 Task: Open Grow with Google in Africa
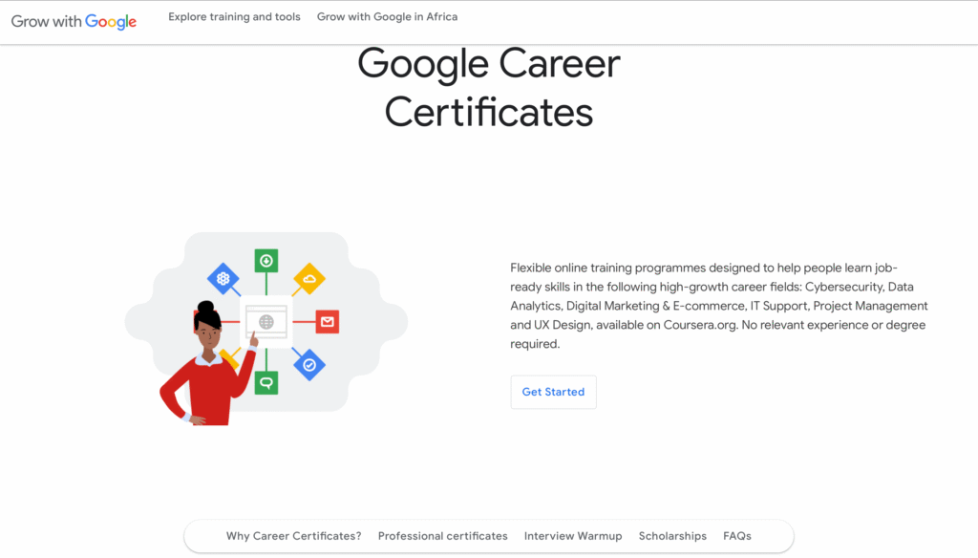(x=388, y=17)
